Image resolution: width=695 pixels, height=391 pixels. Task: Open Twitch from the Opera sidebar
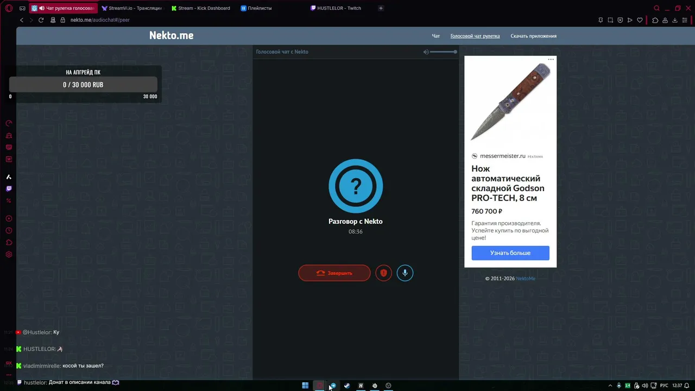9,189
